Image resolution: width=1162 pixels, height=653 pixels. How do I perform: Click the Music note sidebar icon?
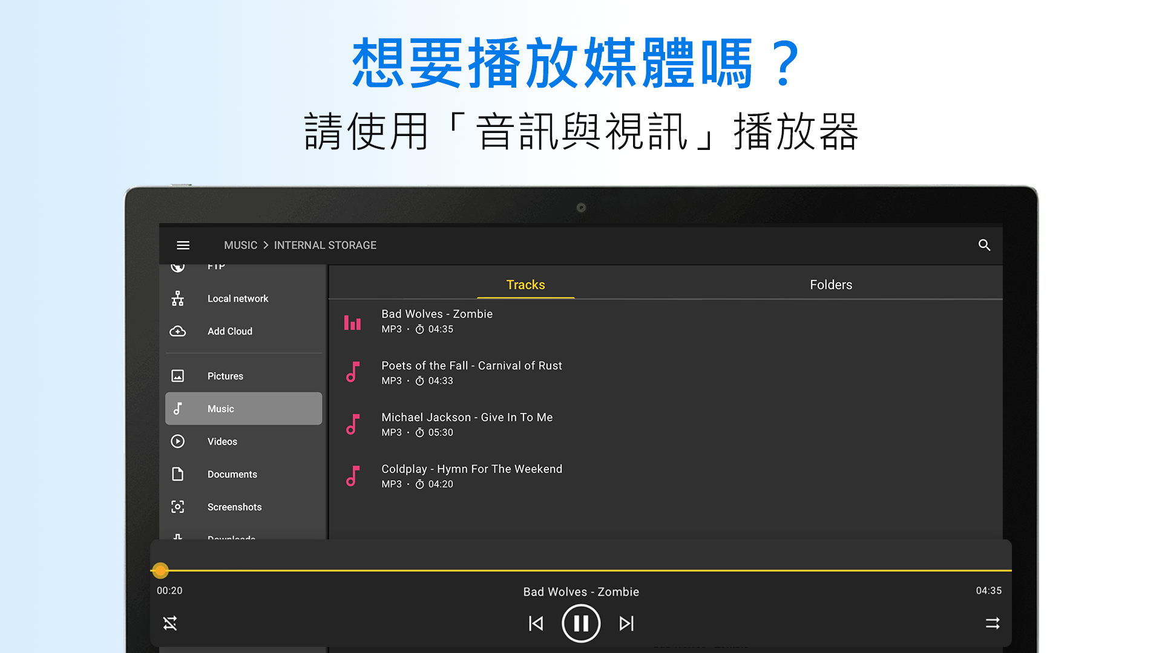177,409
